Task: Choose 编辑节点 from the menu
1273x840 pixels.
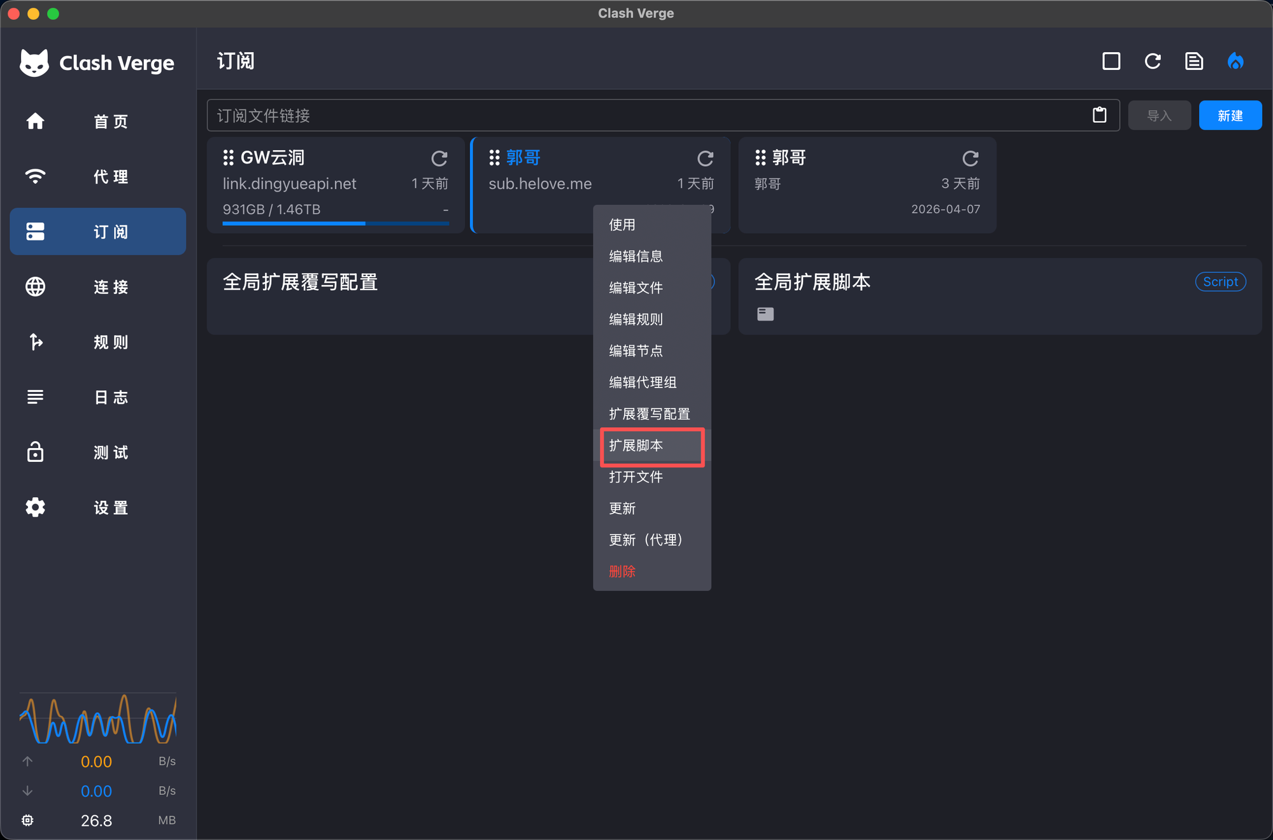Action: tap(652, 351)
